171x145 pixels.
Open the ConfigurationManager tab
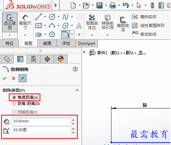coord(34,59)
